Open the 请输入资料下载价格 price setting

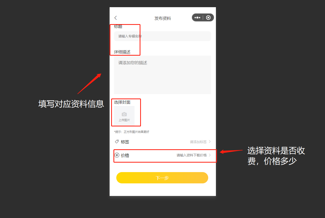tap(192, 155)
